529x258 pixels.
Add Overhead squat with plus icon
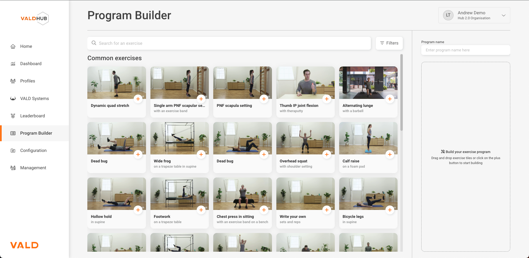click(x=327, y=154)
